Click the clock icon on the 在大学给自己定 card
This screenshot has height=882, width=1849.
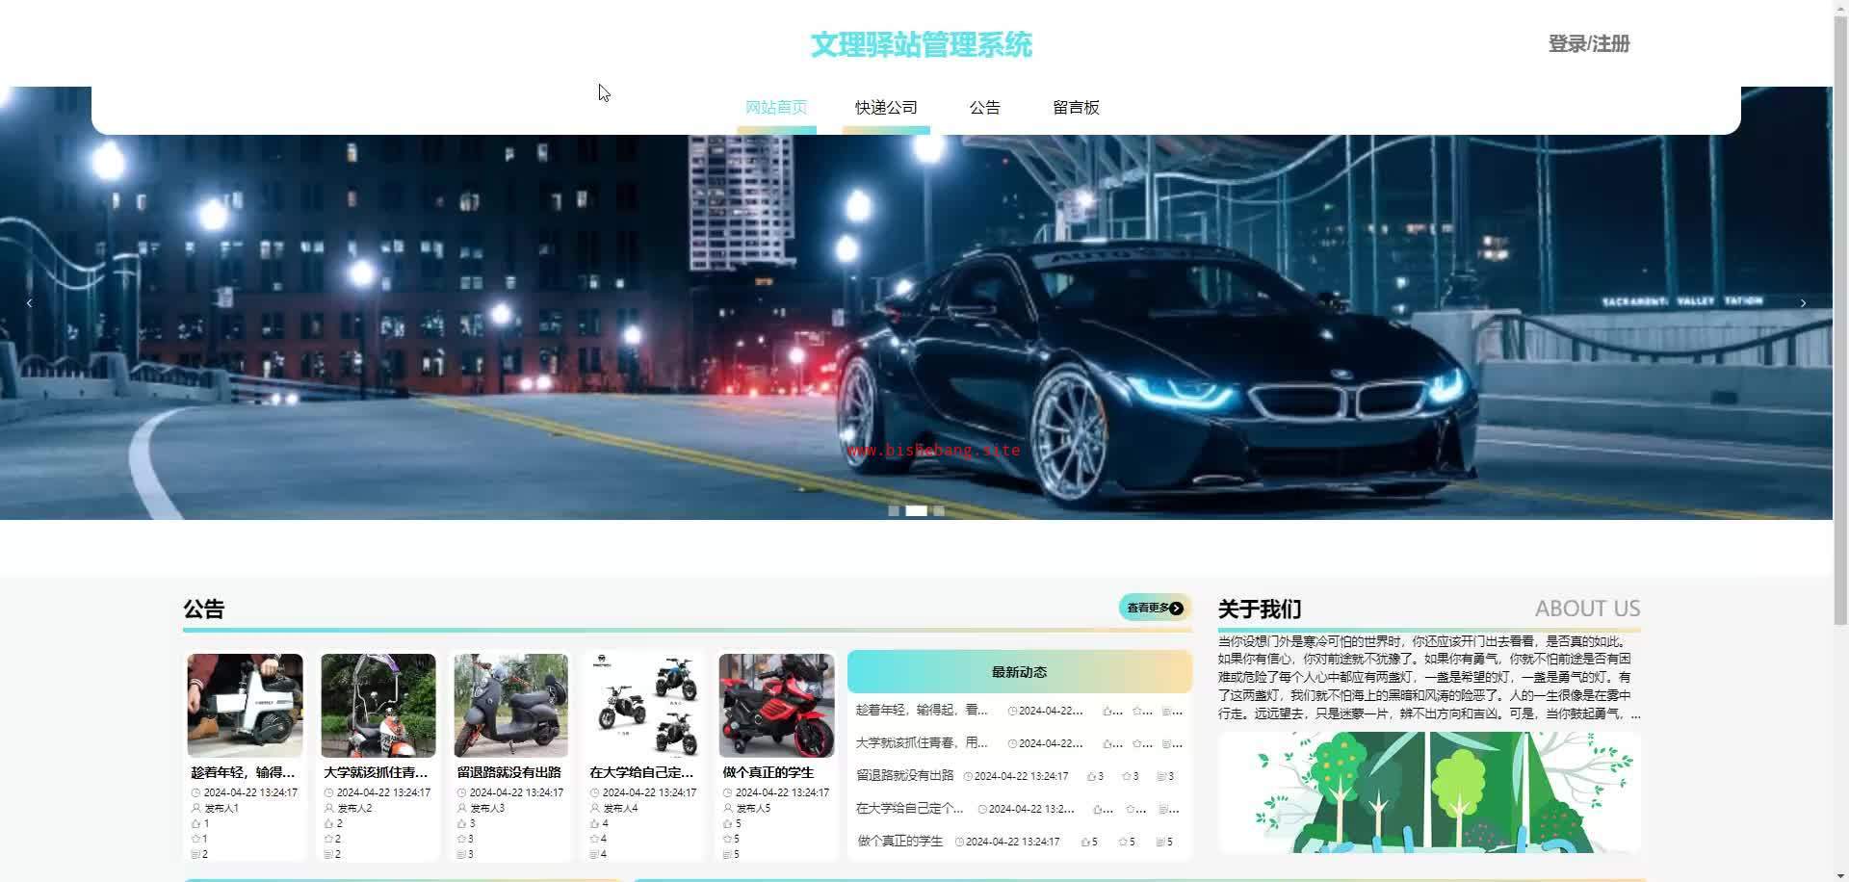tap(594, 793)
